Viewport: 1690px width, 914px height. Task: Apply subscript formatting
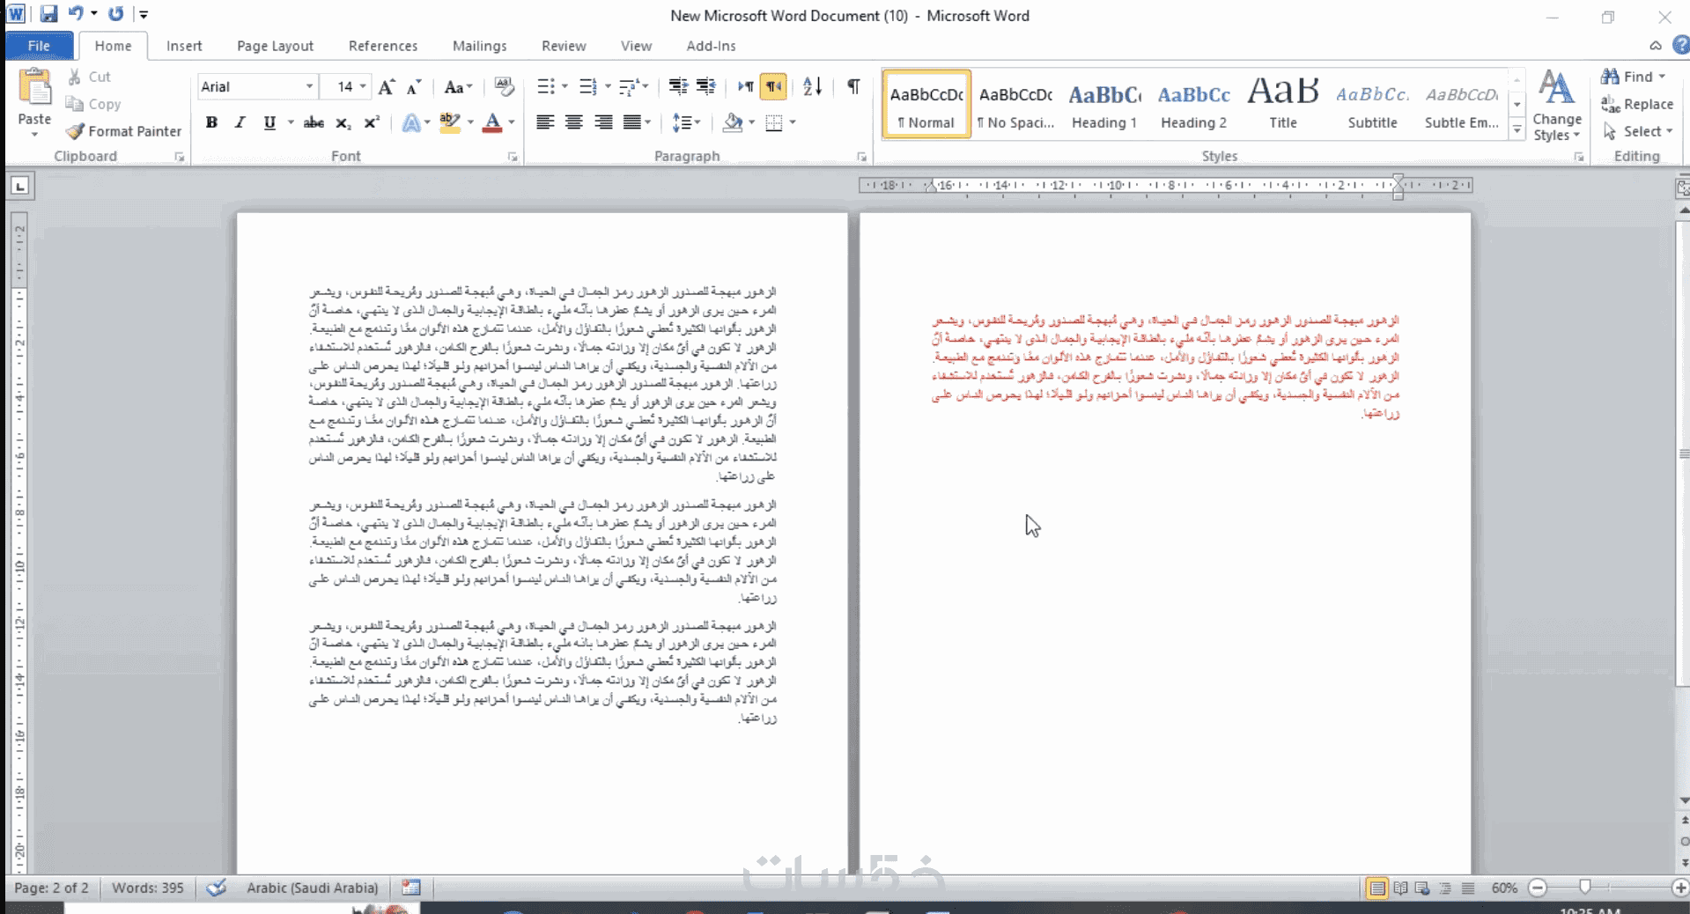click(343, 122)
